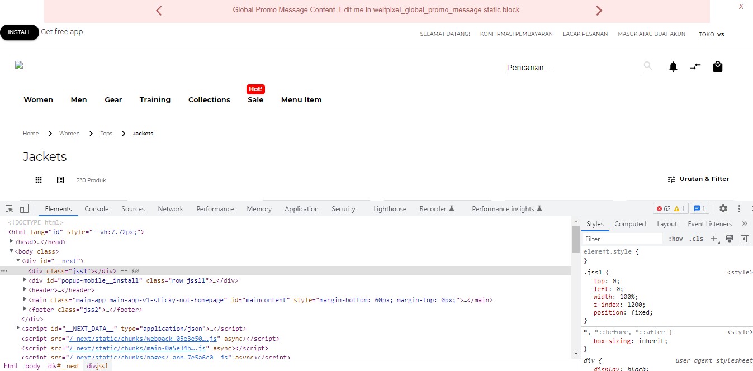Switch to Console tab
The height and width of the screenshot is (371, 753).
tap(97, 209)
